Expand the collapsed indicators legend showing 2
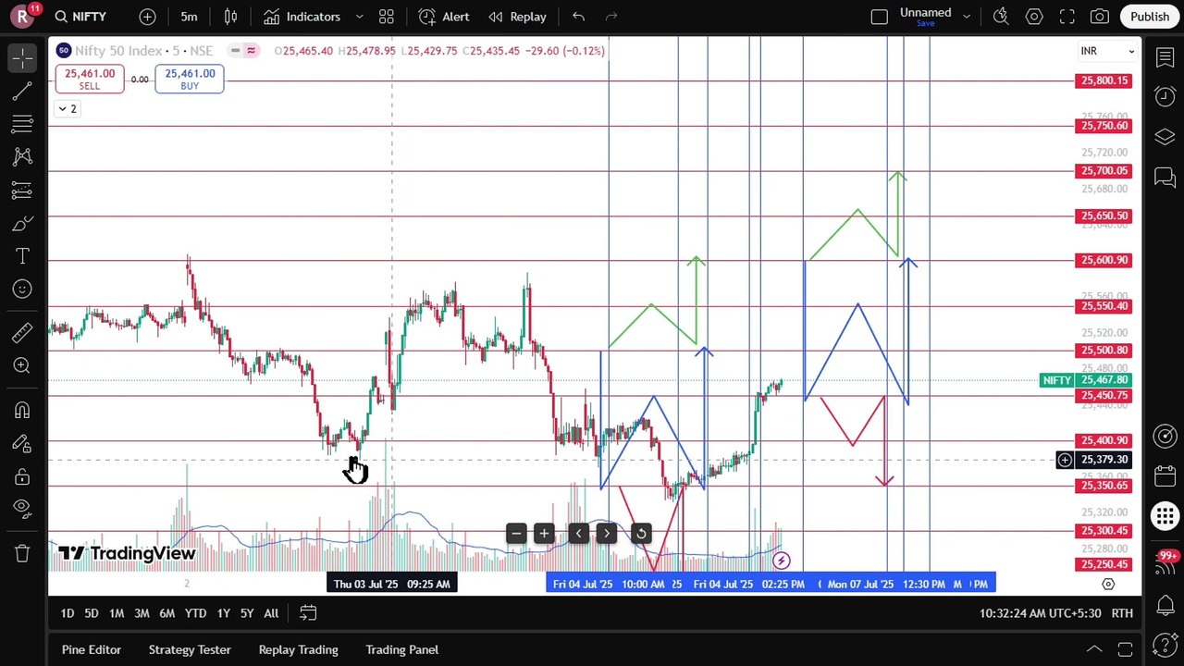 (x=68, y=109)
